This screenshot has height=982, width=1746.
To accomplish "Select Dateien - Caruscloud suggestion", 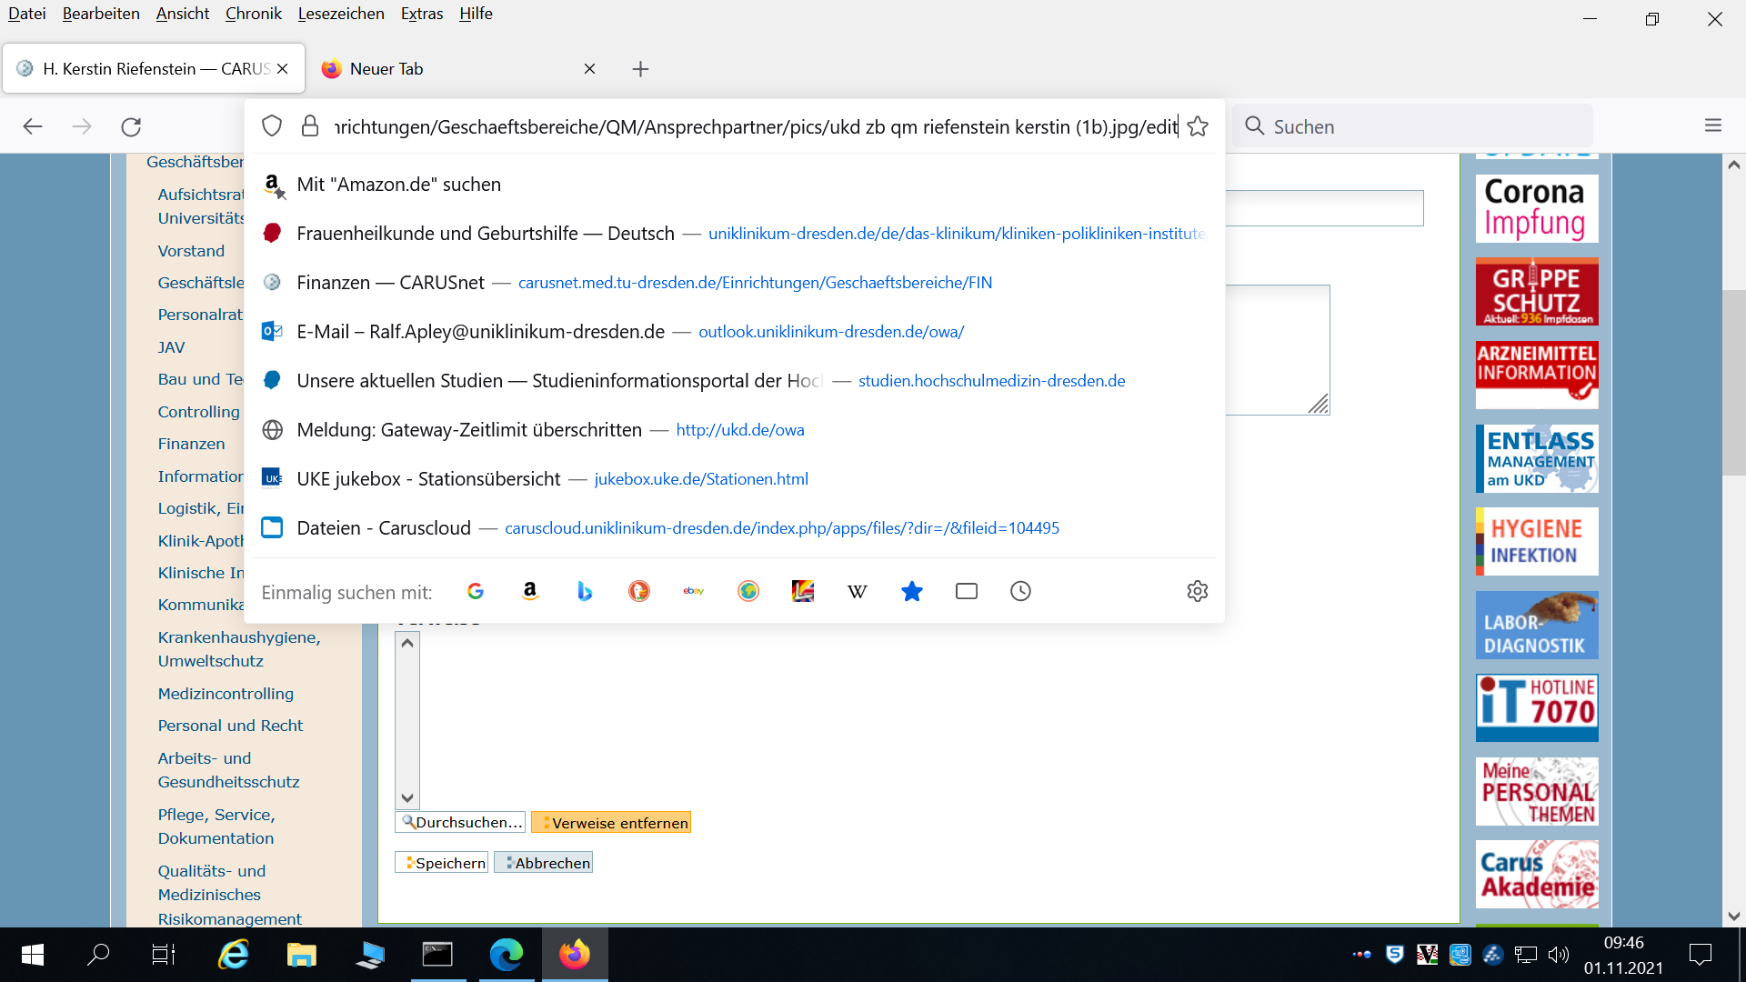I will 735,528.
